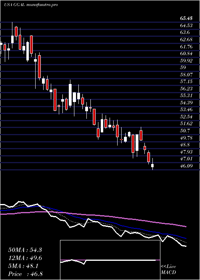The height and width of the screenshot is (280, 200).
Task: Click the 51.62 price axis label
Action: (x=186, y=124)
